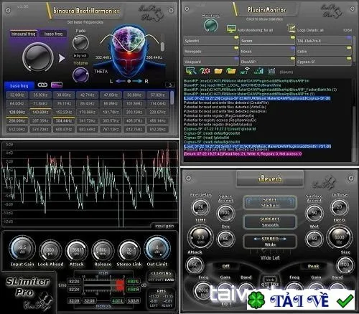Click the Auto Monitoring monitor icon
Viewport: 359px width, 314px height.
click(x=231, y=29)
